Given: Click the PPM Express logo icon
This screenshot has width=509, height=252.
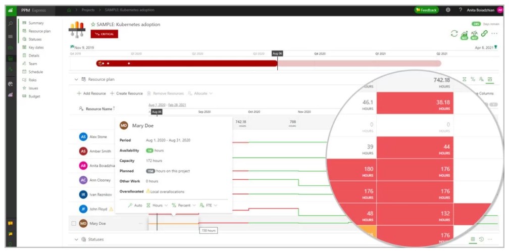Looking at the screenshot, I should (11, 10).
